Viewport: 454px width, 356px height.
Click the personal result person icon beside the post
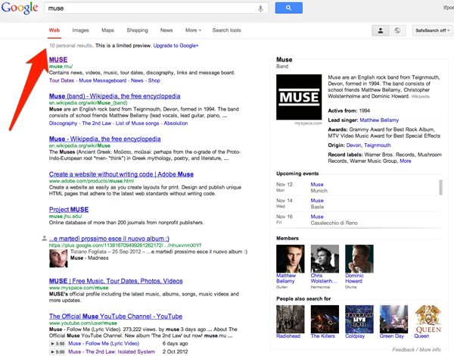click(x=45, y=239)
